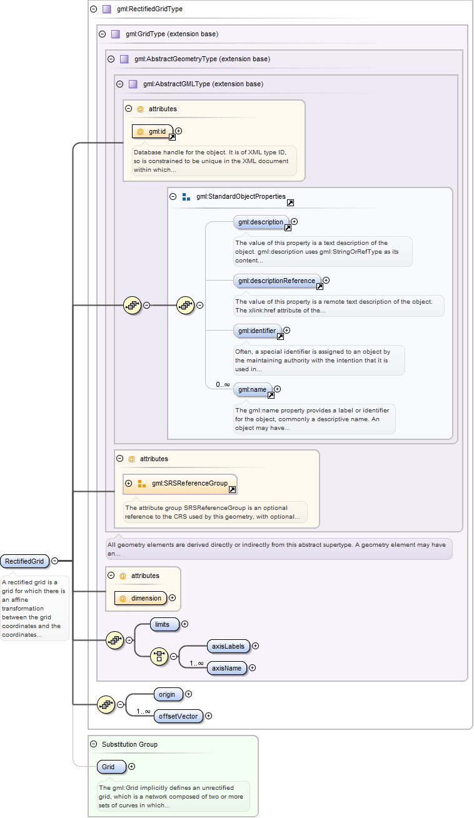Follow gml:descriptionReference link arrow icon
The width and height of the screenshot is (474, 818).
point(320,287)
